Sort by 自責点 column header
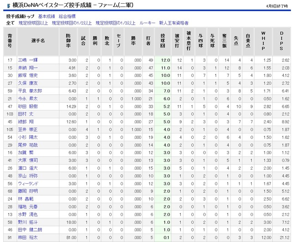Viewport: 296px width, 242px height. [x=248, y=41]
